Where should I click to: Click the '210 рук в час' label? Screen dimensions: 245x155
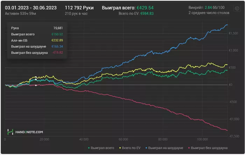click(x=76, y=14)
